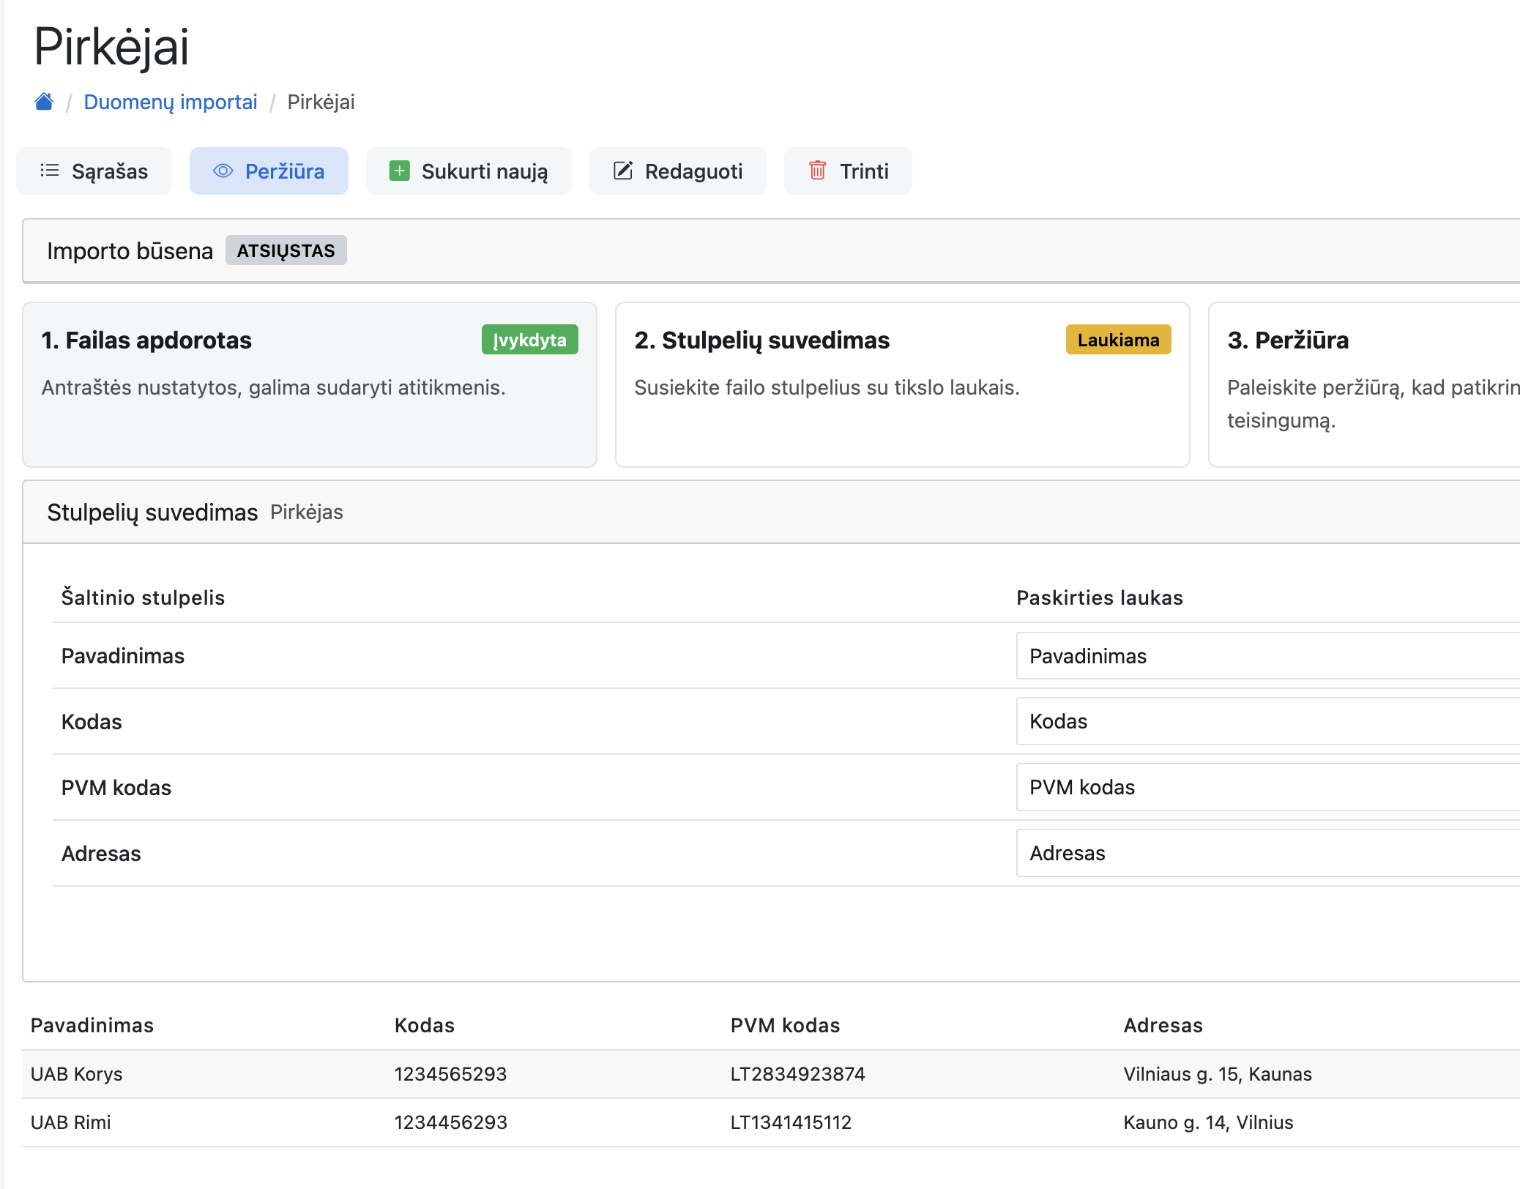Open the Adresas destination field dropdown
This screenshot has height=1189, width=1520.
[1267, 853]
